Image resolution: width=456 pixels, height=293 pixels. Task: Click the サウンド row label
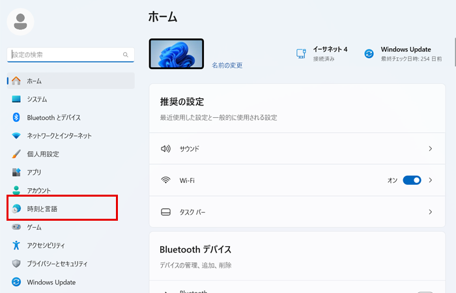coord(190,149)
